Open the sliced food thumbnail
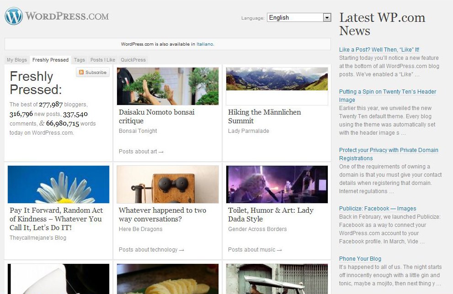This screenshot has height=294, width=453. (x=168, y=279)
